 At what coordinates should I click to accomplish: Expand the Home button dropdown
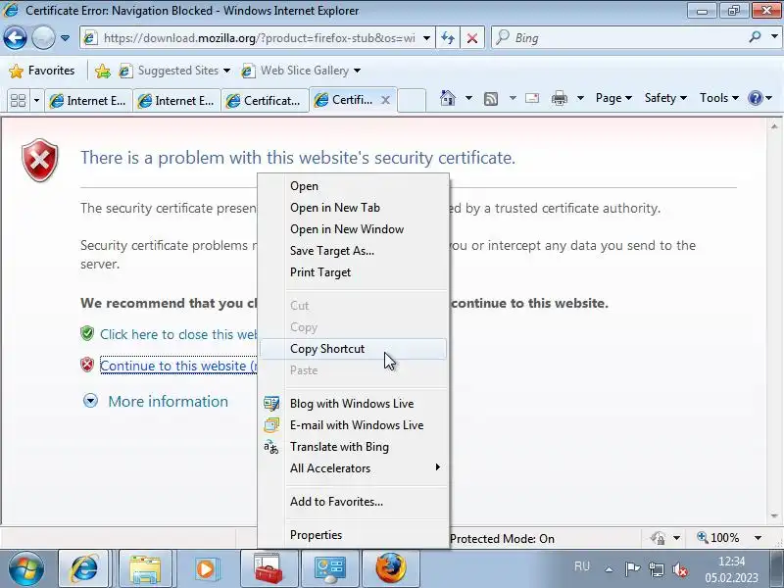[468, 98]
